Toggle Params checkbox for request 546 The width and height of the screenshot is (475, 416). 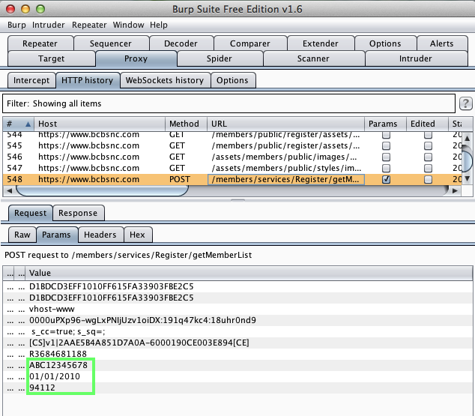click(386, 157)
